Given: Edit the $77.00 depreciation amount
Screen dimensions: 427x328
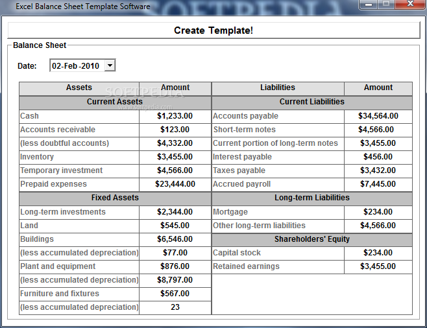Looking at the screenshot, I should [175, 253].
